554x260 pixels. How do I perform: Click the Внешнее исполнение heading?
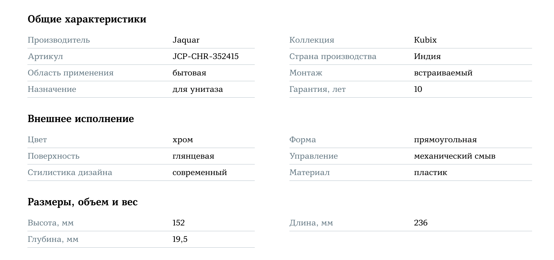click(x=81, y=119)
